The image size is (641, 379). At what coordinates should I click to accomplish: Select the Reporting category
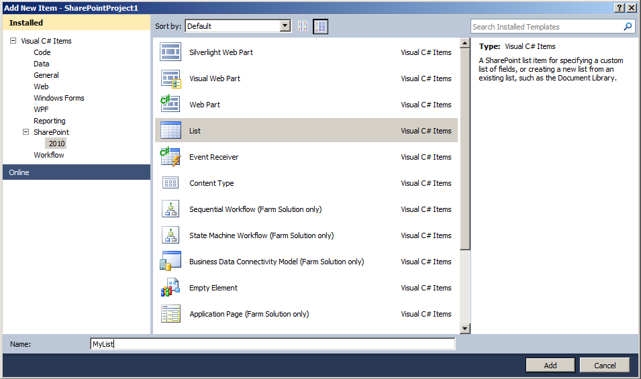pyautogui.click(x=50, y=121)
